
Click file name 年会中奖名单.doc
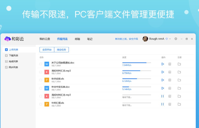coord(60,87)
